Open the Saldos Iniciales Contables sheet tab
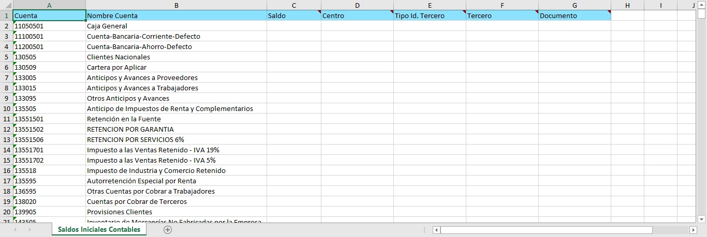This screenshot has height=237, width=707. click(99, 230)
